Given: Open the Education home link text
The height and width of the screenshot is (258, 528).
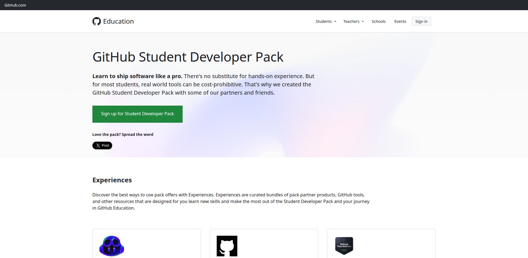Looking at the screenshot, I should (118, 21).
